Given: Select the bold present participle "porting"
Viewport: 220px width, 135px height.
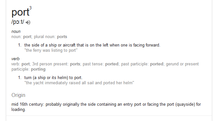Looking at the screenshot, I should click(x=38, y=69).
